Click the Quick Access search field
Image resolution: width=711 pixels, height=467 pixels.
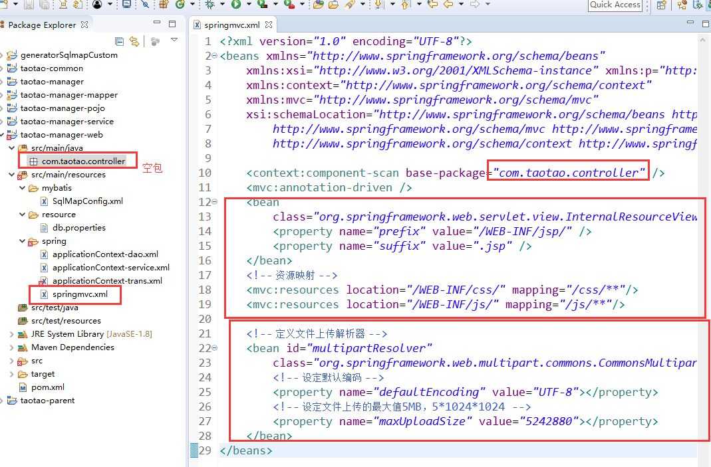click(615, 5)
